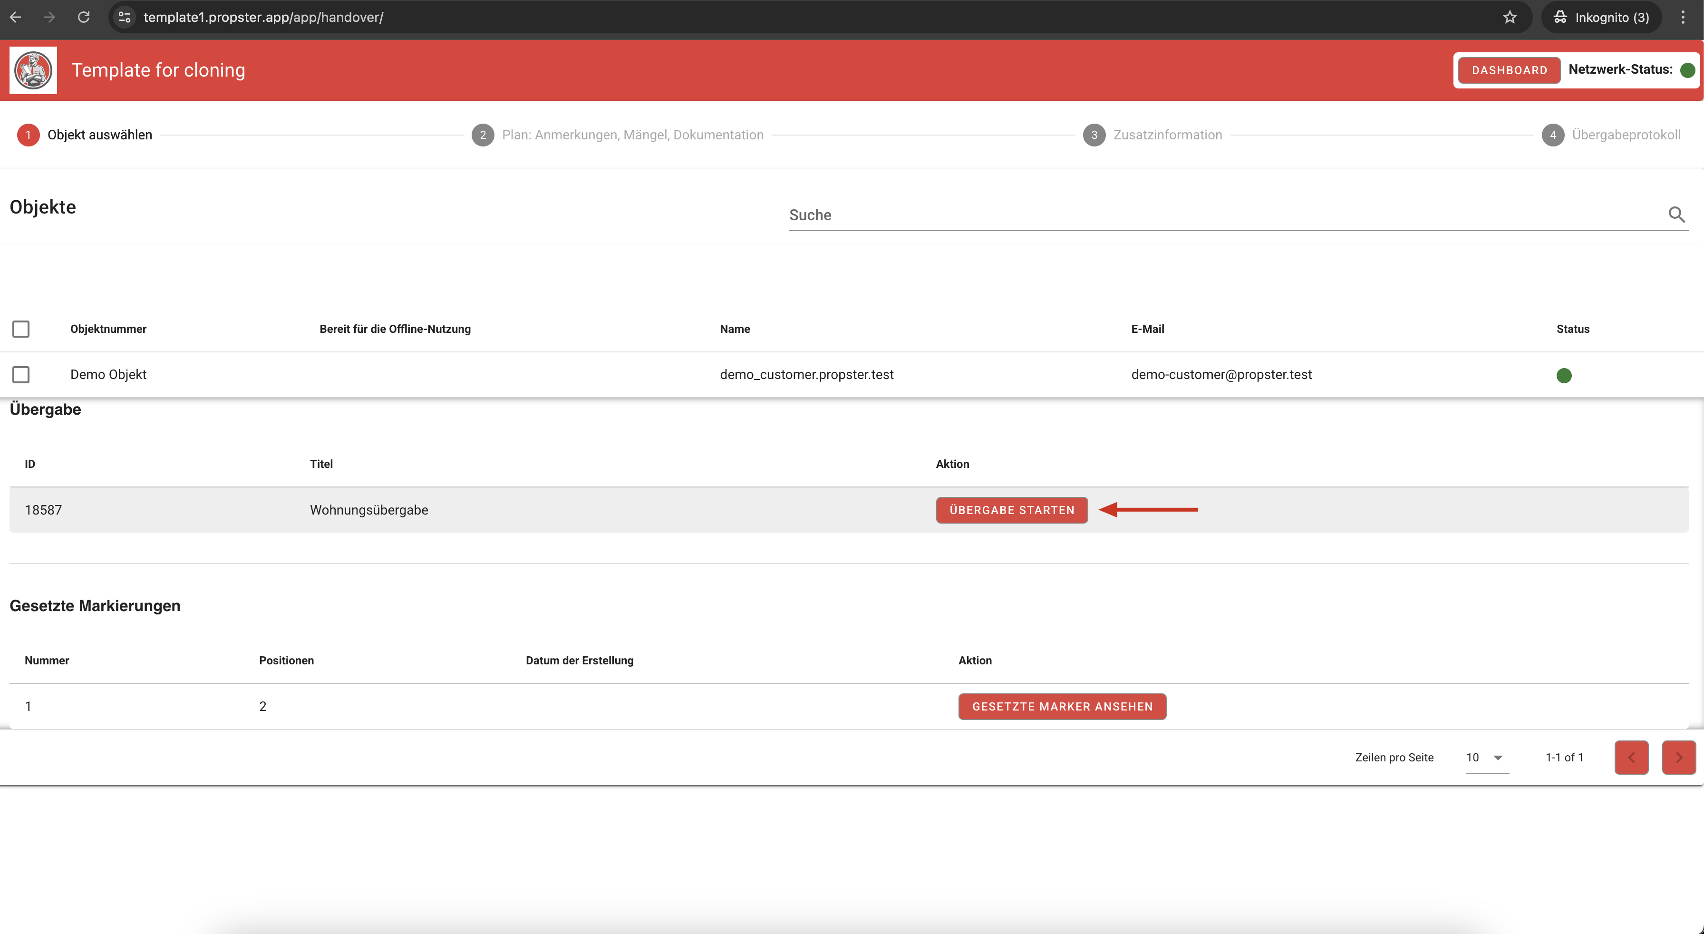
Task: Toggle the select-all objects checkbox
Action: click(21, 329)
